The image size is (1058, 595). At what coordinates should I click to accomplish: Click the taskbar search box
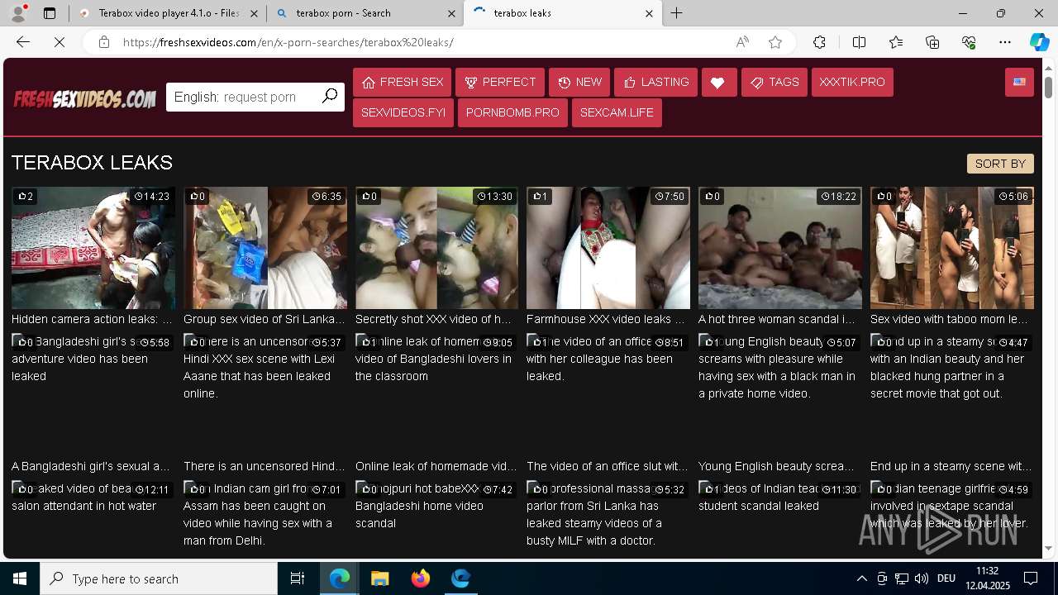159,578
